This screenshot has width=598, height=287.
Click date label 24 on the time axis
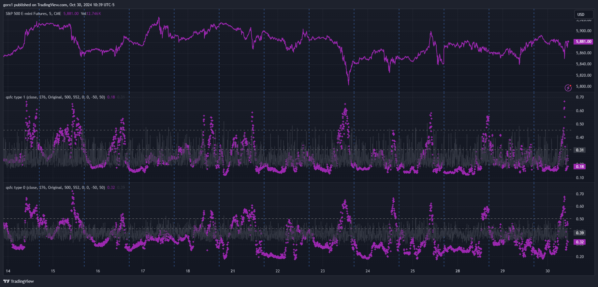(x=368, y=271)
